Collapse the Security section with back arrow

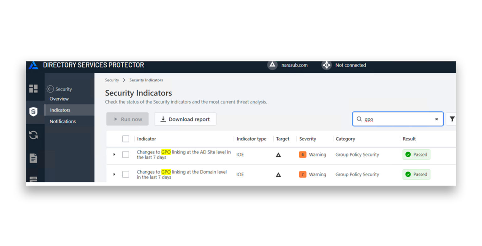(50, 89)
